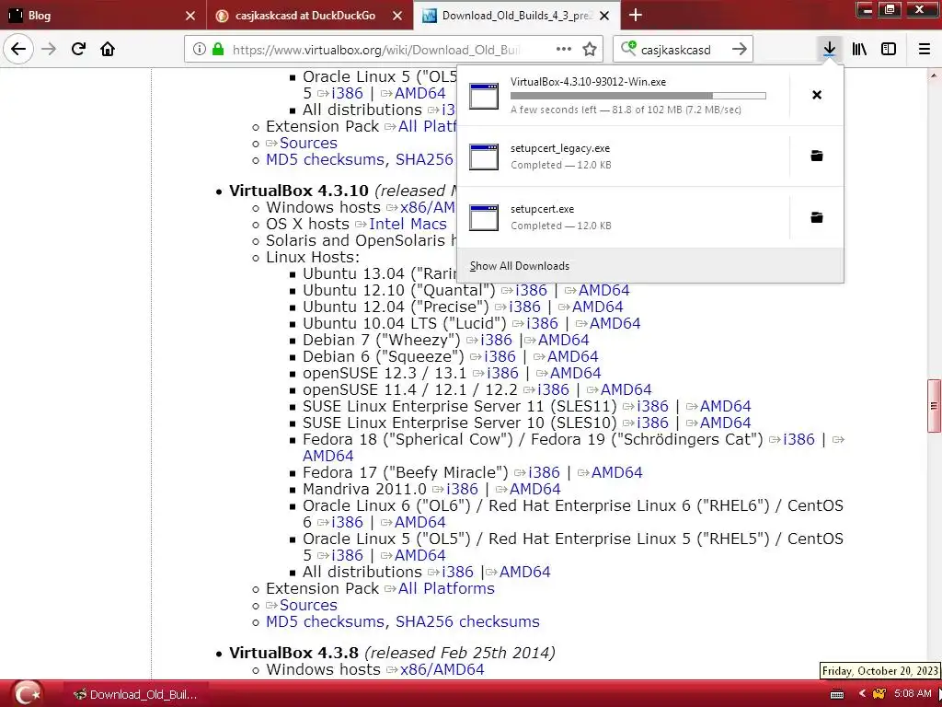
Task: Open openSUSE 12.3 / 13.1 AMD64 link
Action: point(575,374)
